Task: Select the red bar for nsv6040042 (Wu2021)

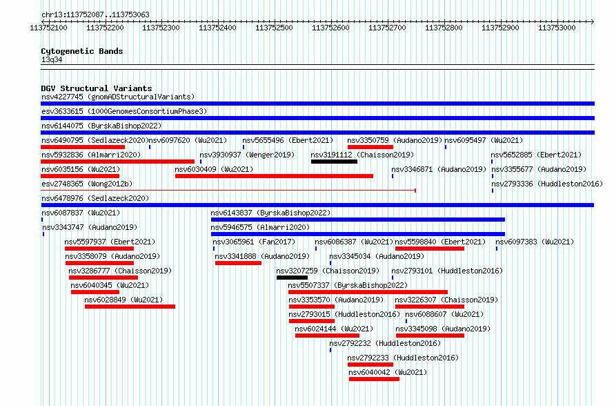Action: click(x=374, y=379)
